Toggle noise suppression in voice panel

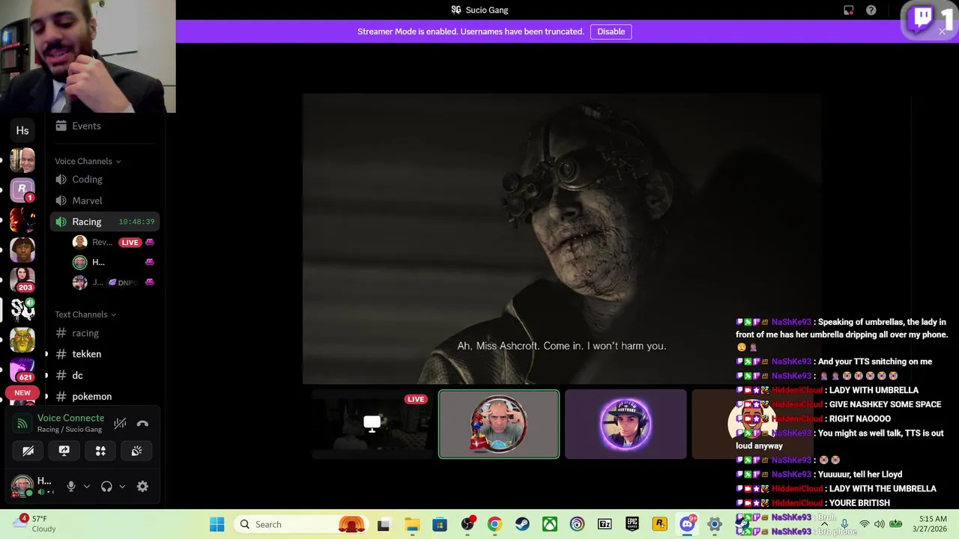click(x=120, y=424)
